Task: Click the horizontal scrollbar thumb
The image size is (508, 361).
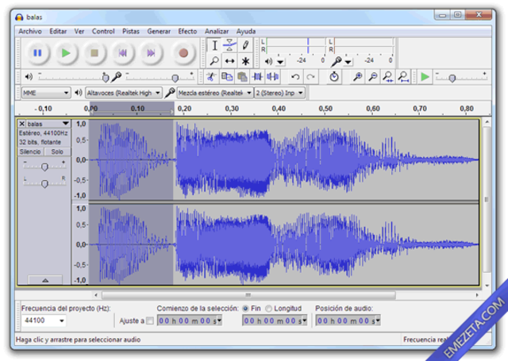Action: click(248, 295)
